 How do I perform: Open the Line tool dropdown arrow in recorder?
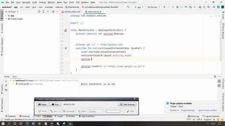[60, 111]
